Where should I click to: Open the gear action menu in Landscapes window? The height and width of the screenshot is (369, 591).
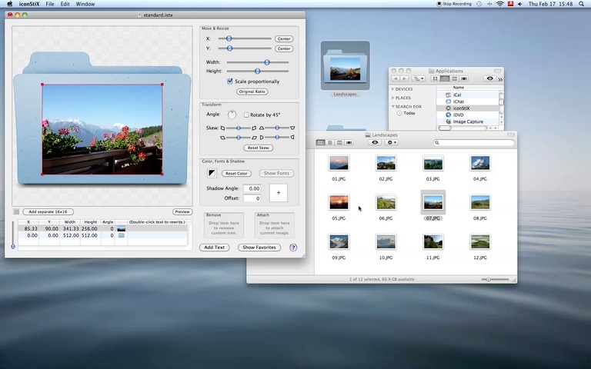[x=392, y=142]
